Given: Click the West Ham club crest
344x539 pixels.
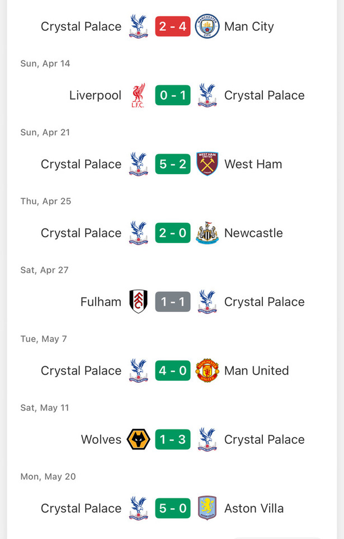Looking at the screenshot, I should point(207,164).
